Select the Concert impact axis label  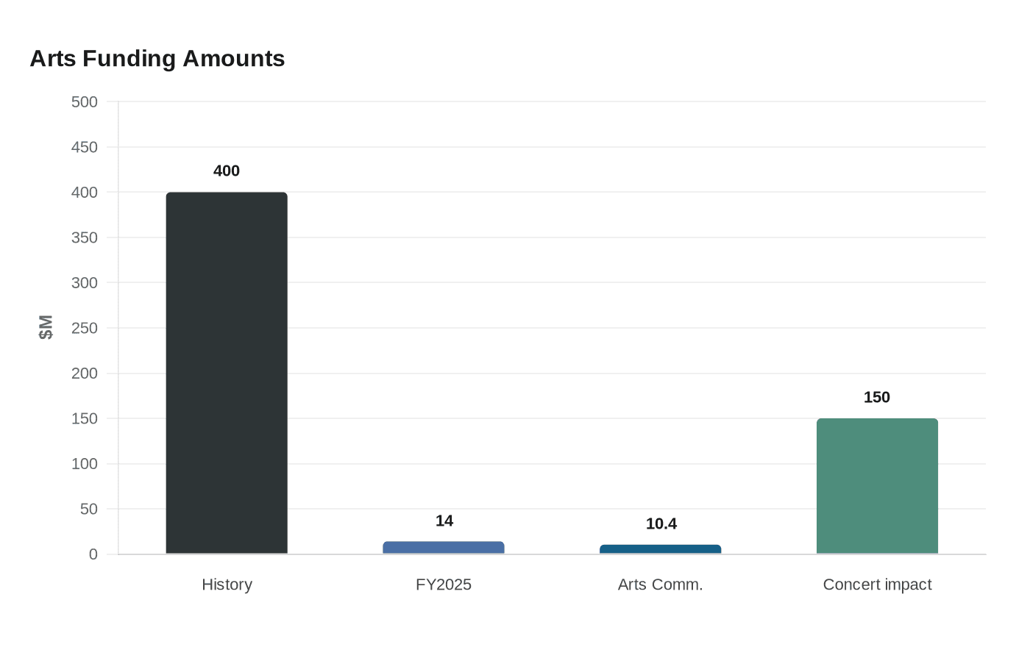point(877,585)
